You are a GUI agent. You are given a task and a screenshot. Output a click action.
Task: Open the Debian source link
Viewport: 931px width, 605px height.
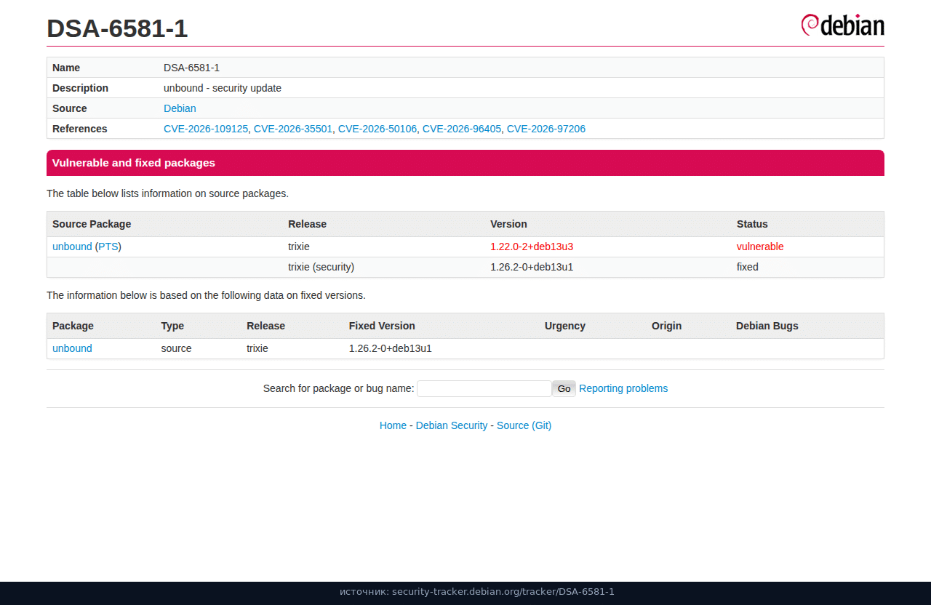[180, 108]
